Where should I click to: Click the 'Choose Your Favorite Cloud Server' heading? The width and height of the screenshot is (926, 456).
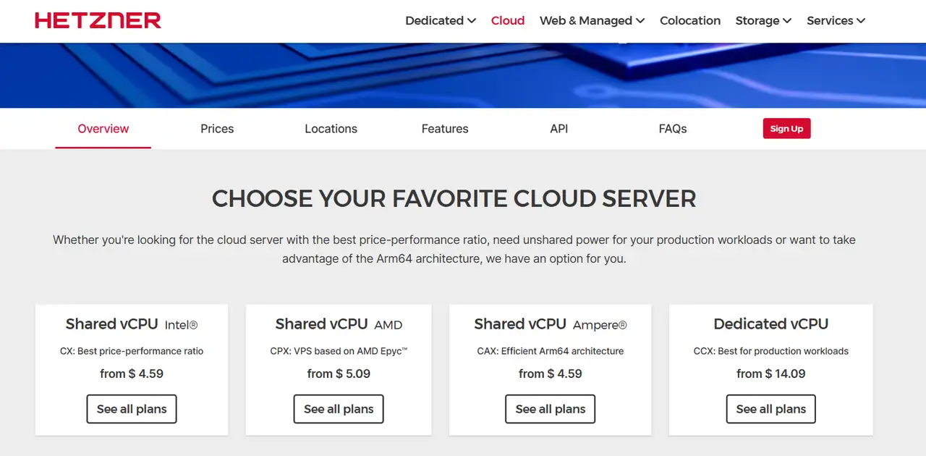click(454, 198)
